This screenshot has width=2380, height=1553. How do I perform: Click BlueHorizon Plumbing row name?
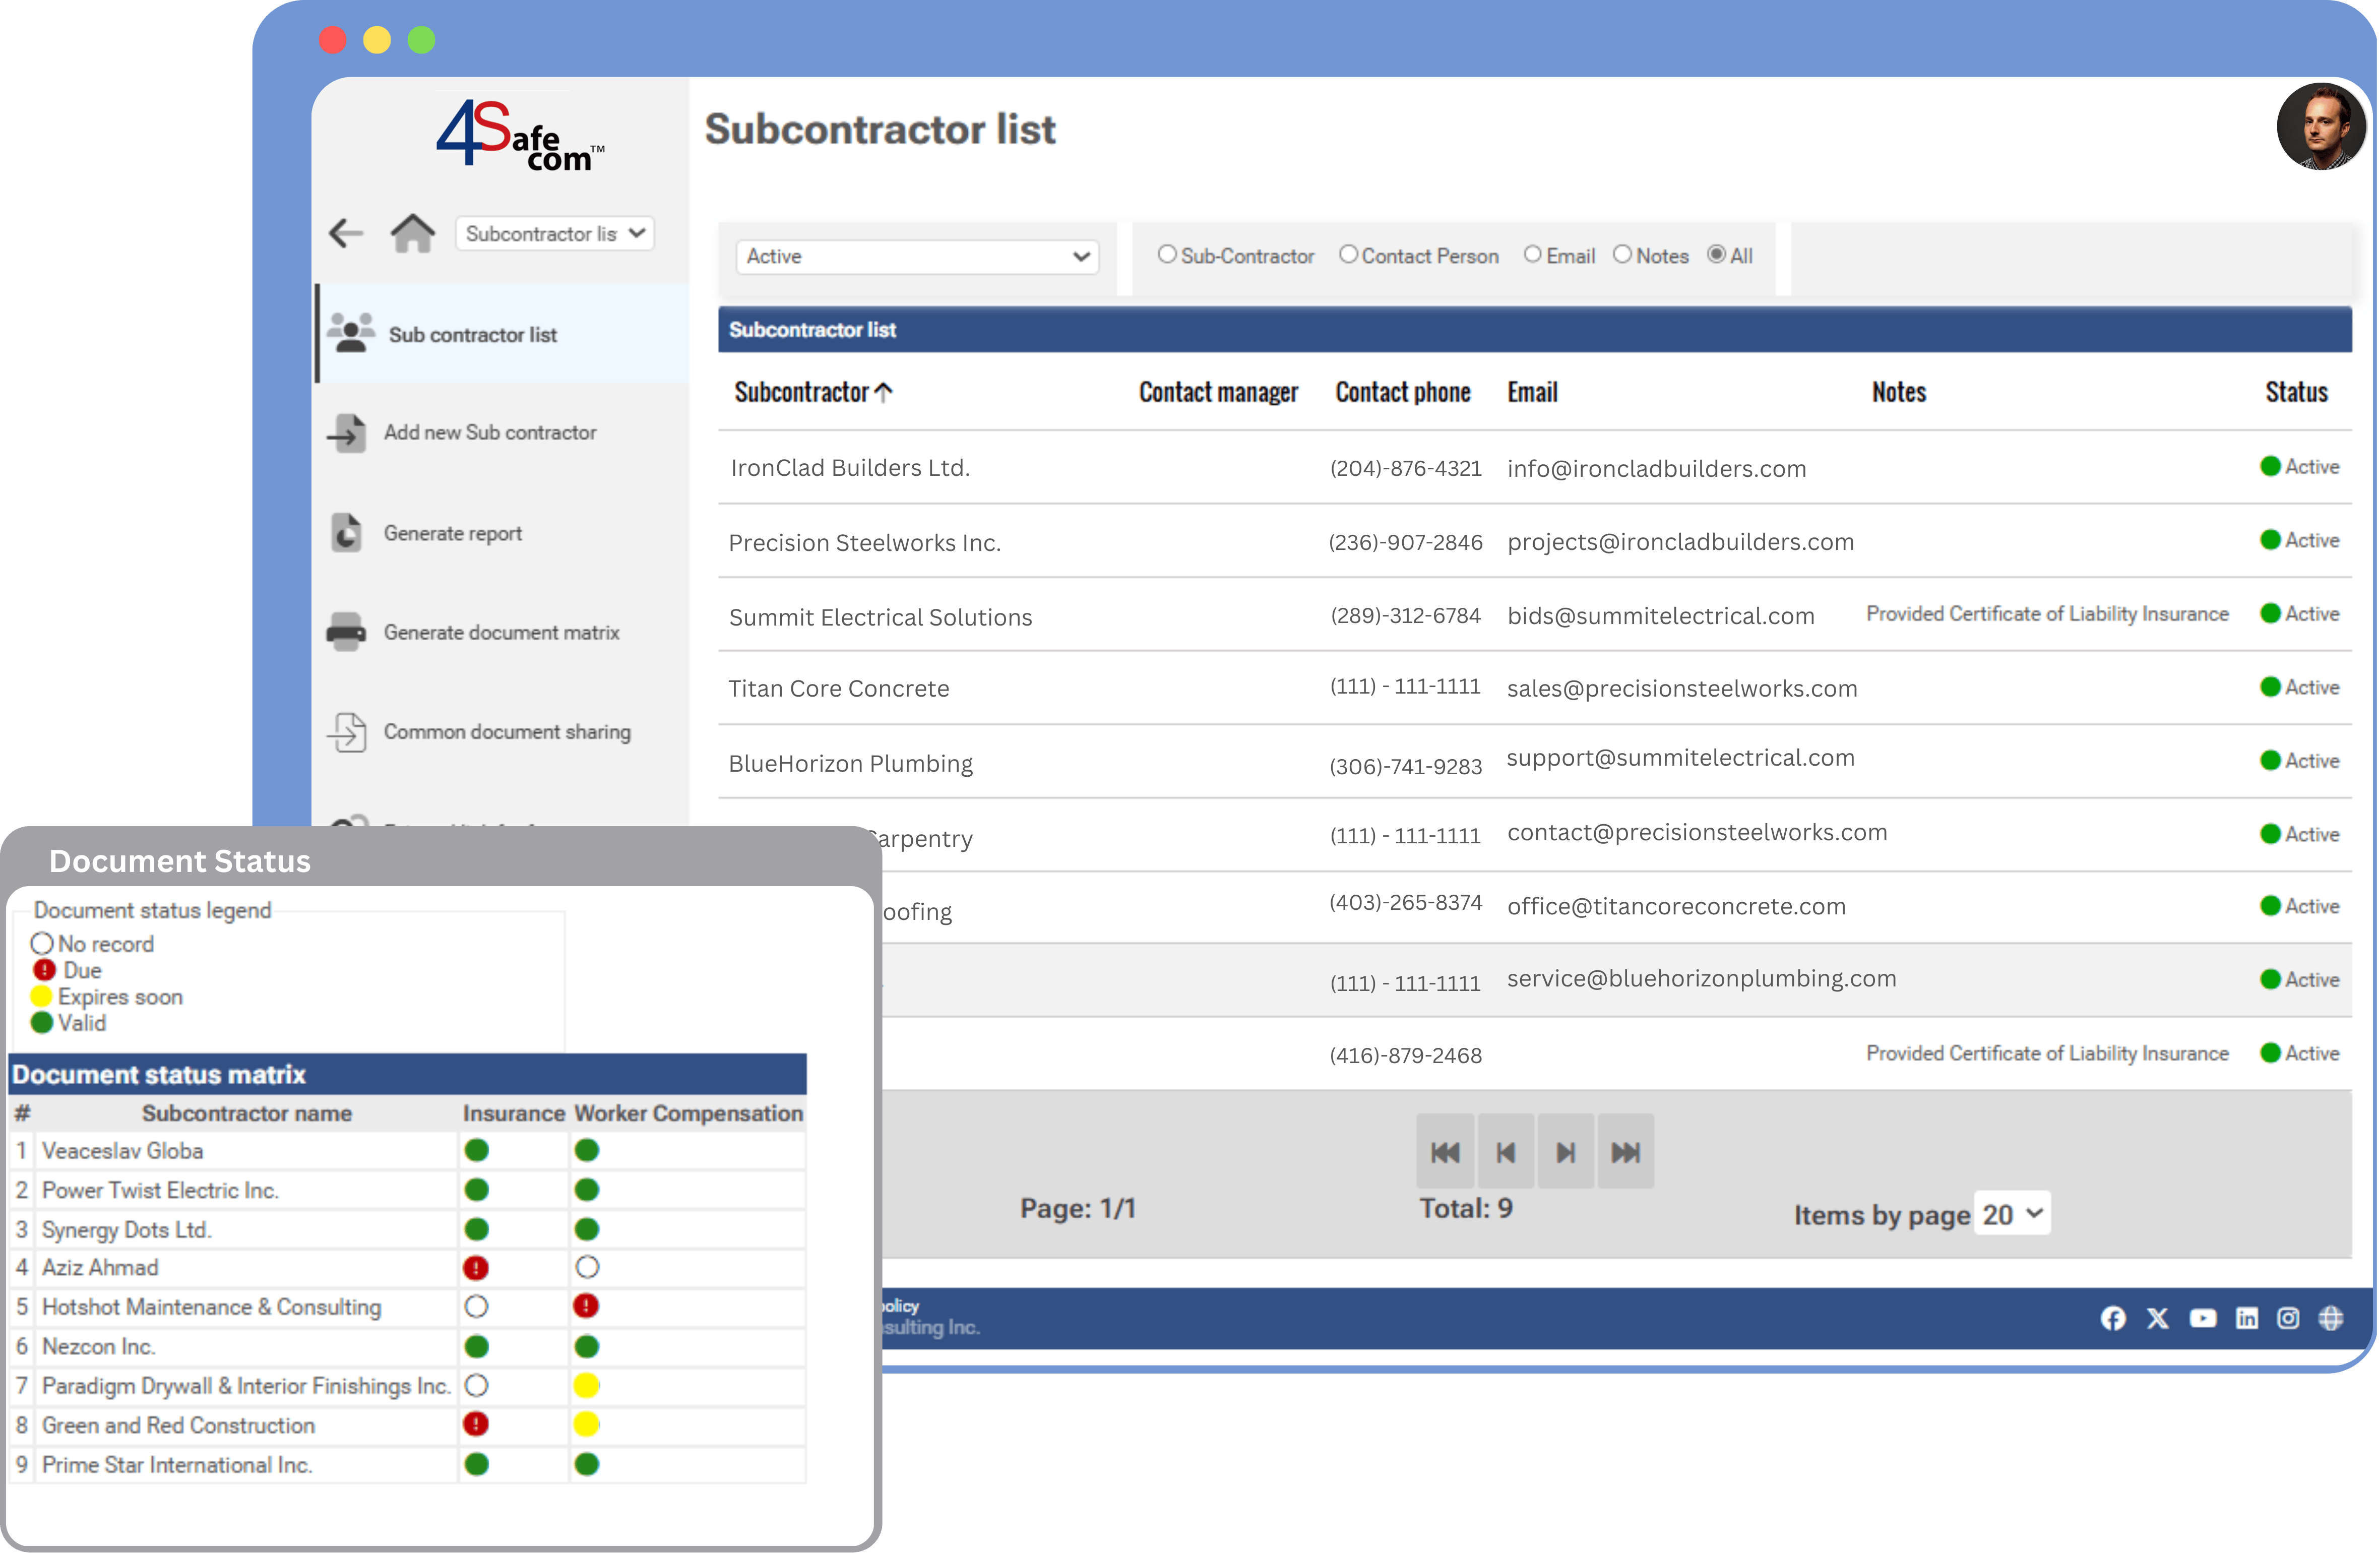(851, 764)
